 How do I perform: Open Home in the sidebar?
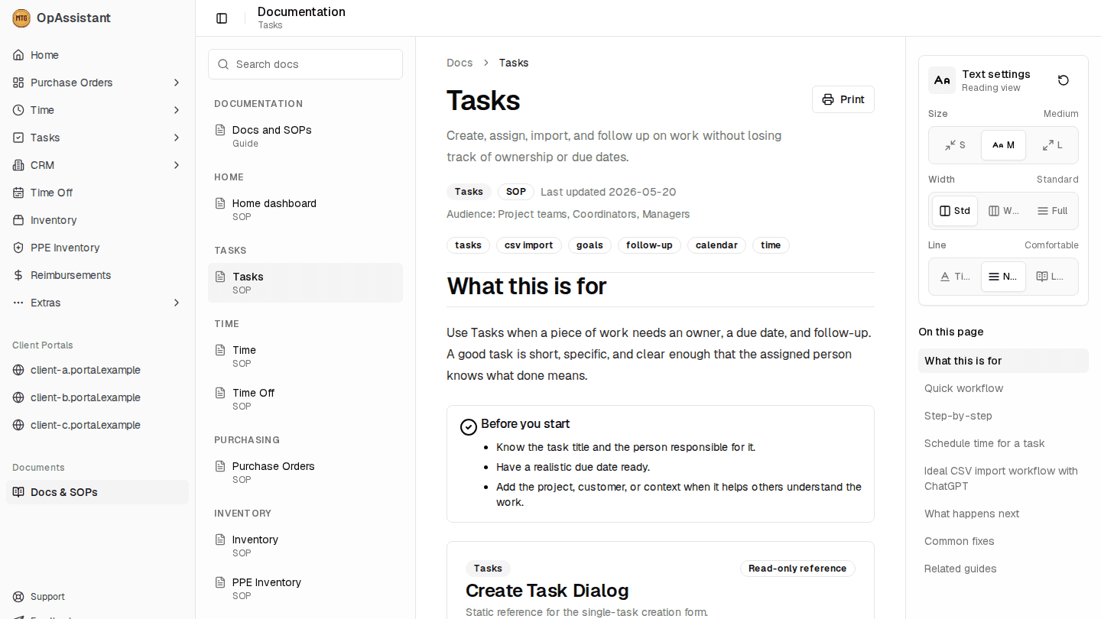98,55
